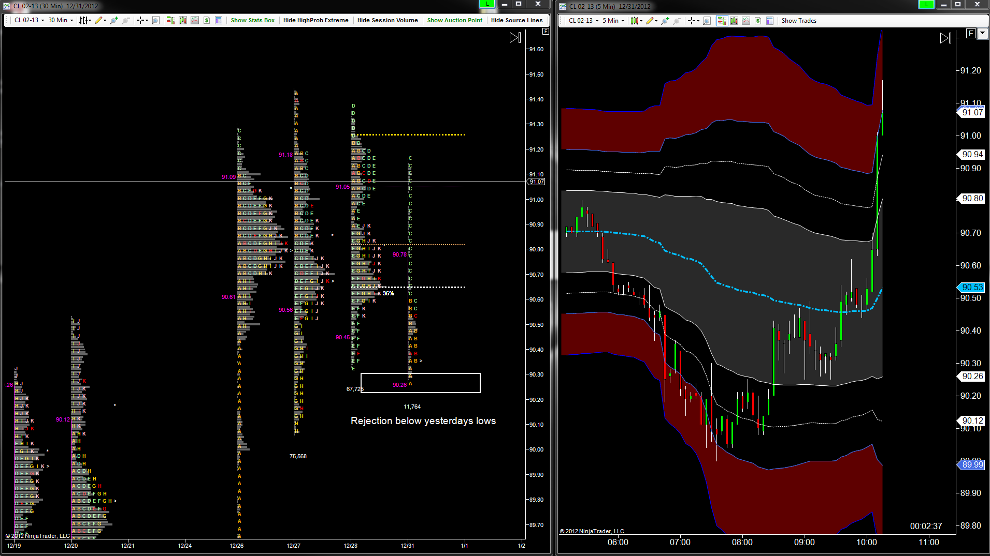Click the blue 89.99 price marker
Image resolution: width=990 pixels, height=556 pixels.
click(972, 464)
